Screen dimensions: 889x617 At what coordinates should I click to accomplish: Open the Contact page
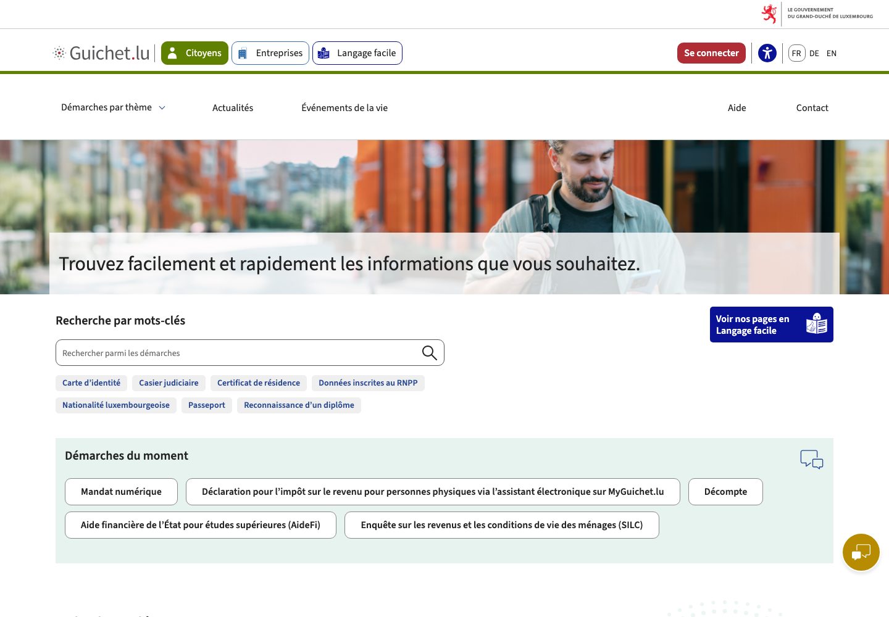point(812,108)
